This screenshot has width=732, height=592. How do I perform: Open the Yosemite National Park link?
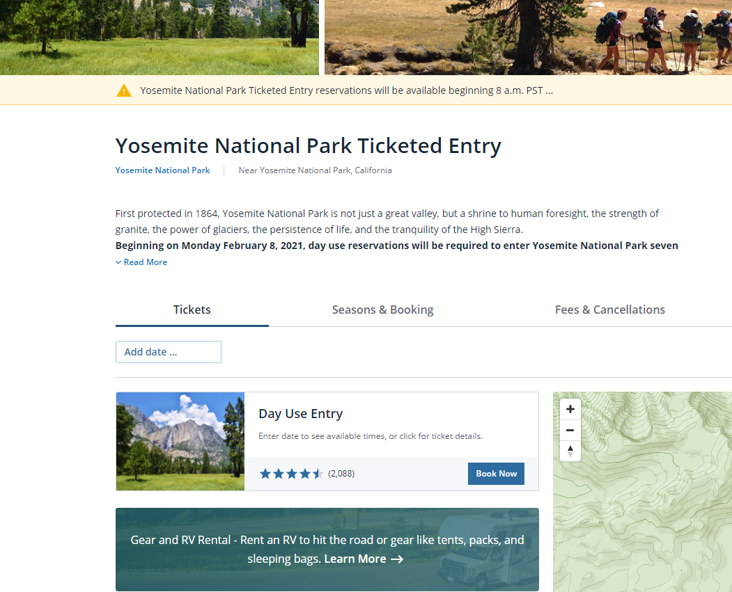click(162, 170)
